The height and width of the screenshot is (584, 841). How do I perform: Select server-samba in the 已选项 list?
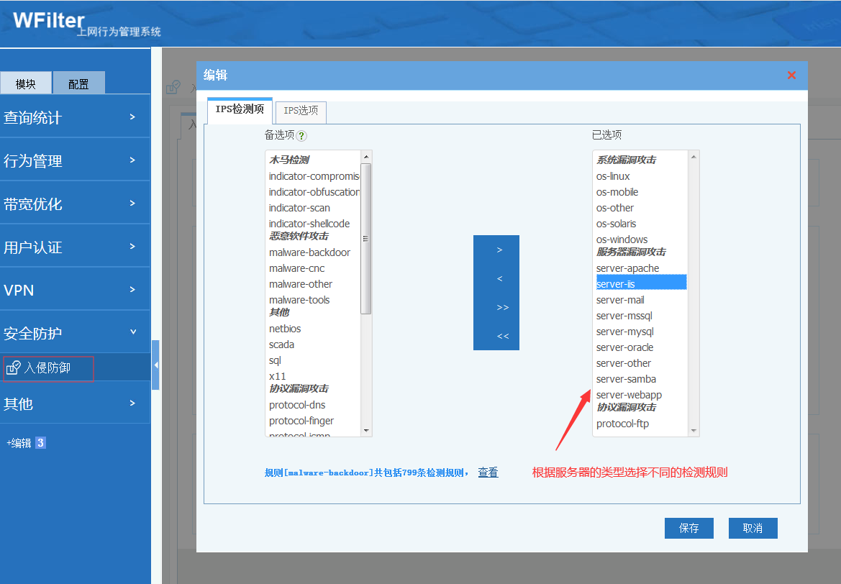click(626, 379)
